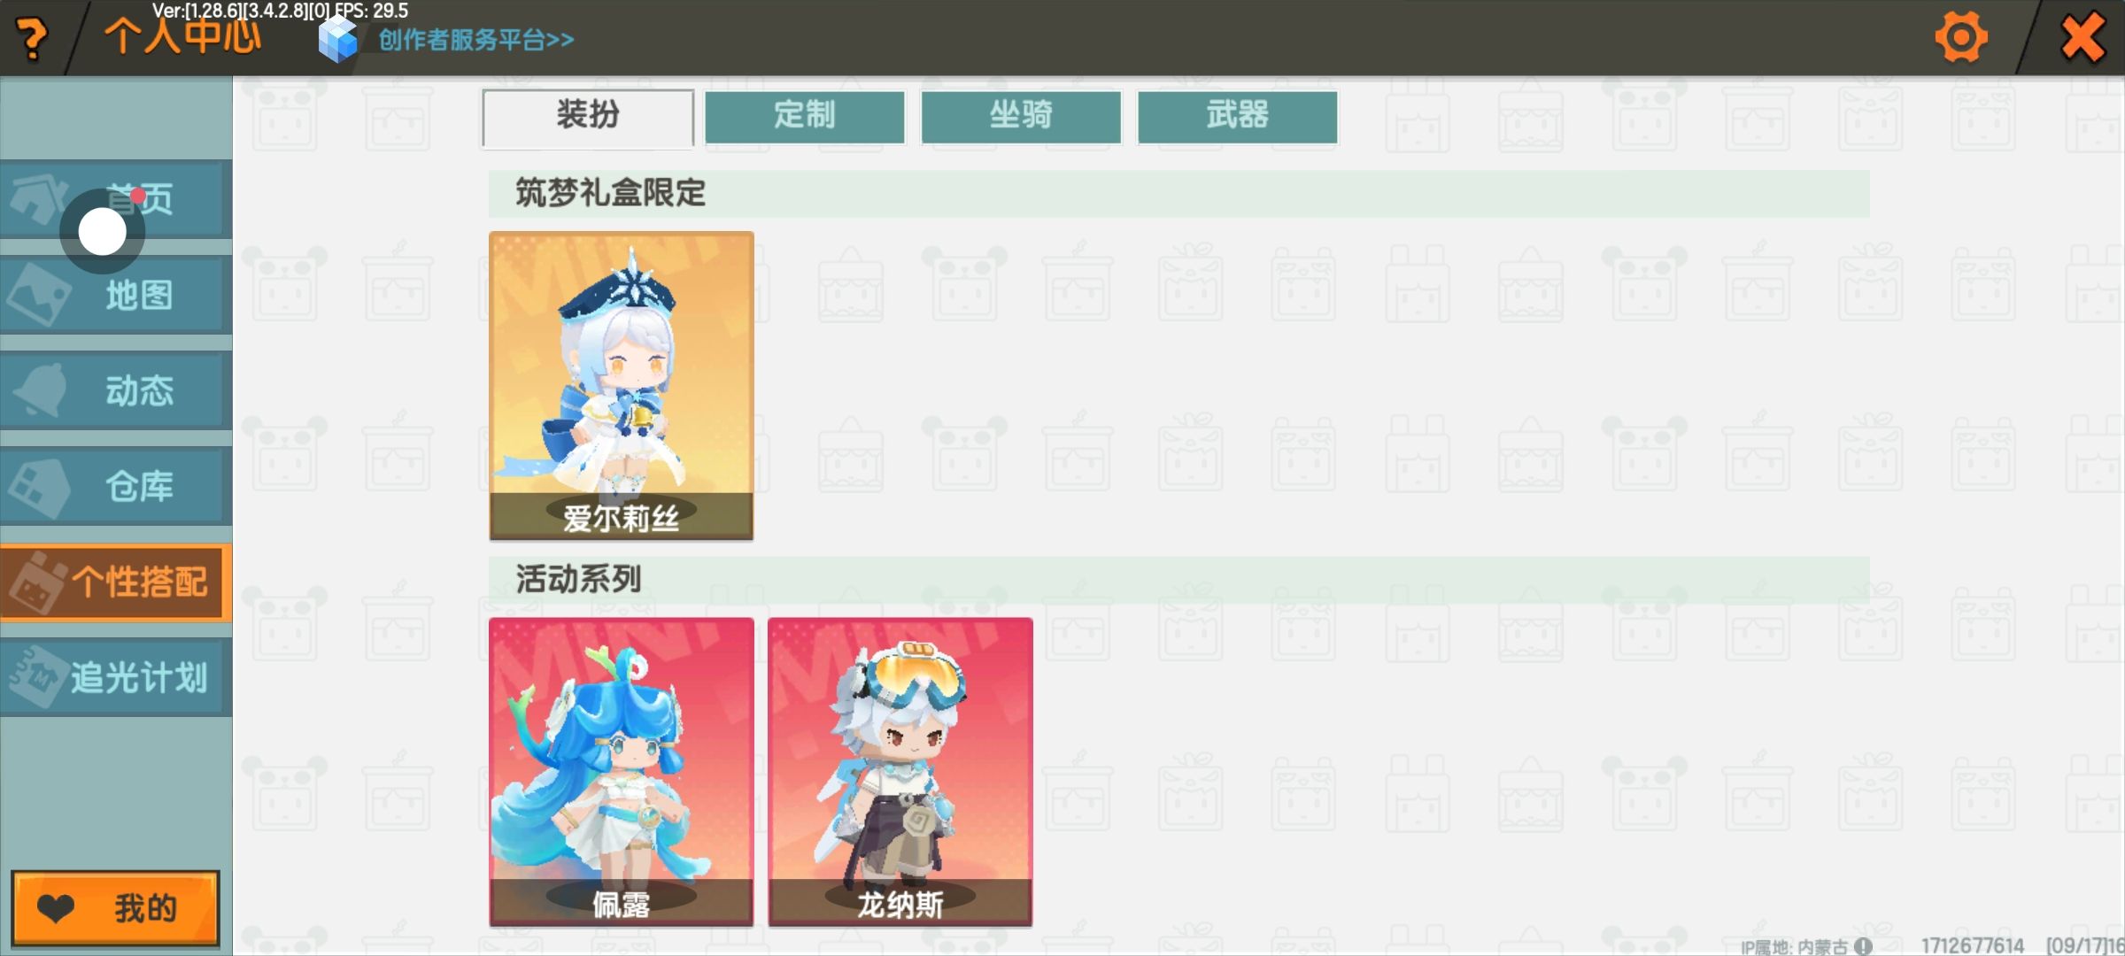The image size is (2125, 956).
Task: Select the 龙纳斯 skin card
Action: [x=900, y=772]
